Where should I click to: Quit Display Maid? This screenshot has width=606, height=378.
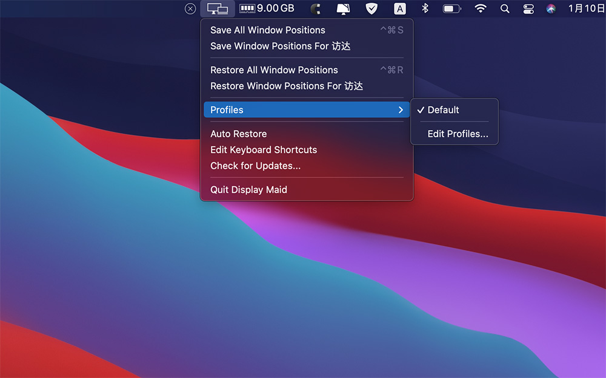pos(307,190)
